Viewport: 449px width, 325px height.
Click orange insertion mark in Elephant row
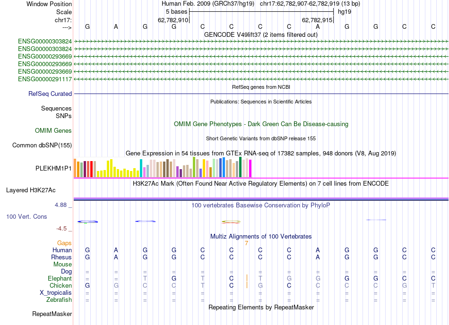pyautogui.click(x=247, y=278)
